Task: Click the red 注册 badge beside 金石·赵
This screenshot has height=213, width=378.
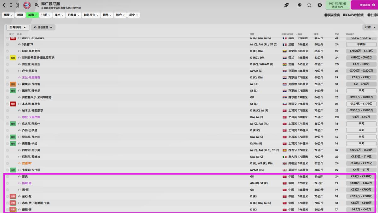Action: [13, 196]
